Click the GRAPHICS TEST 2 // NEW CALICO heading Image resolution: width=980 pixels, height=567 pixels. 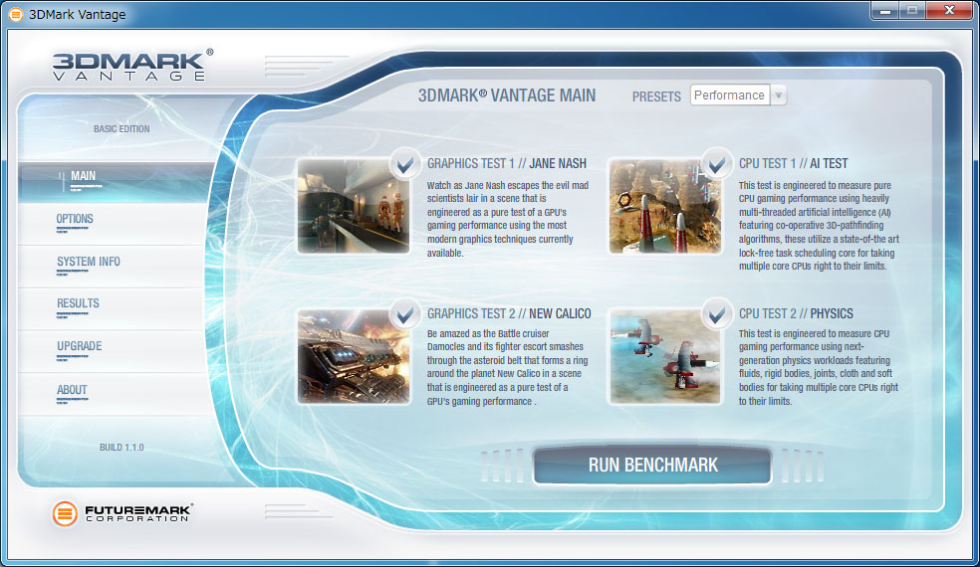509,313
